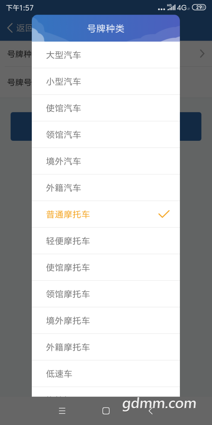Pick 轻便摩托车 option
Image resolution: width=212 pixels, height=425 pixels.
pos(106,241)
